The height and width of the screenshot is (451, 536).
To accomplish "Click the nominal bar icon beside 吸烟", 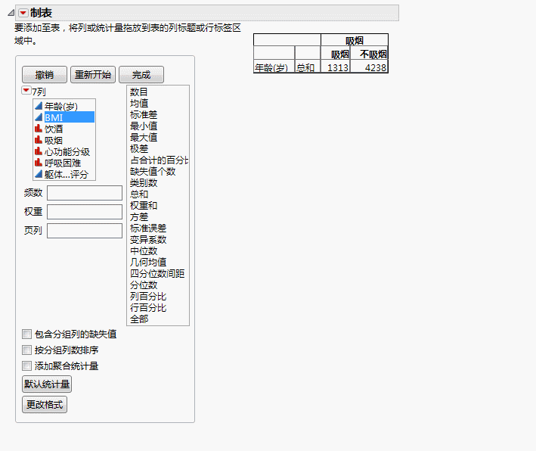I will [x=39, y=140].
